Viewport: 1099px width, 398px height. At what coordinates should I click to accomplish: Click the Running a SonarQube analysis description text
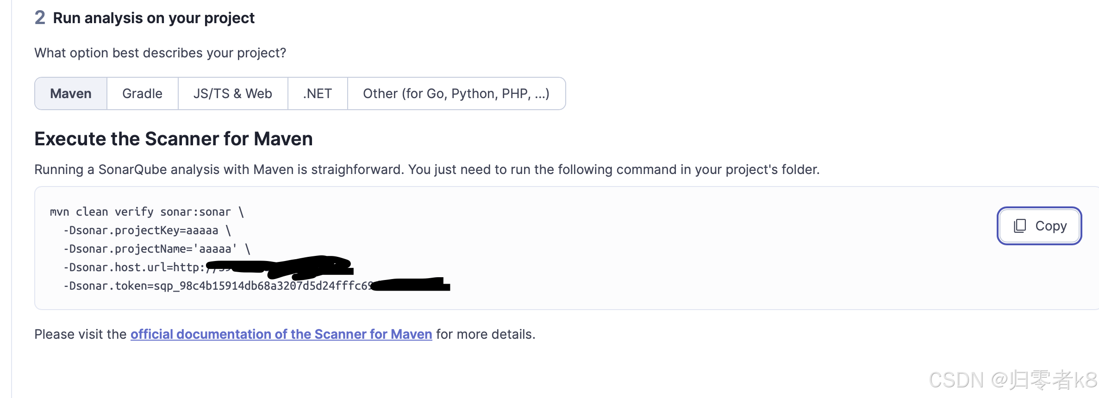426,169
